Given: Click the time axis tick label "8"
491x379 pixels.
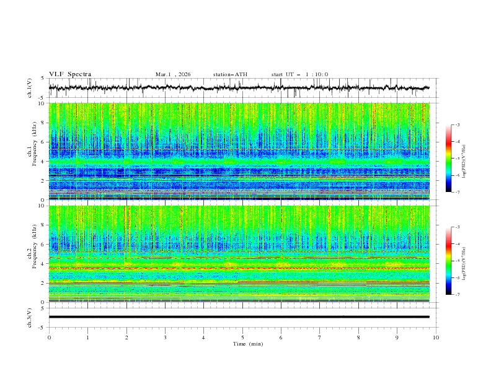Looking at the screenshot, I should tap(358, 338).
